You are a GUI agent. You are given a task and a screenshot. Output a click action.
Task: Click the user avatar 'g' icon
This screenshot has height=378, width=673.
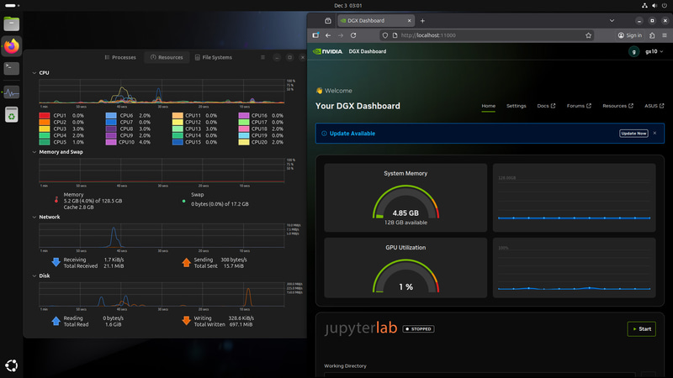(634, 51)
